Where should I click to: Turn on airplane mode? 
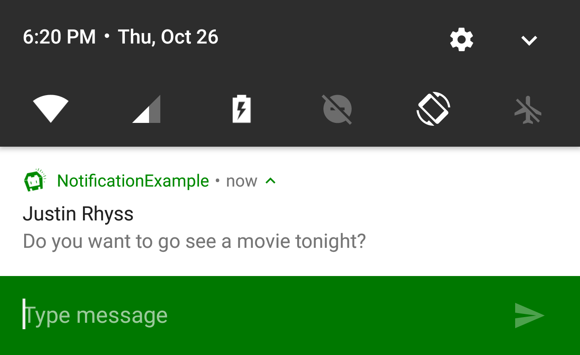(x=528, y=110)
